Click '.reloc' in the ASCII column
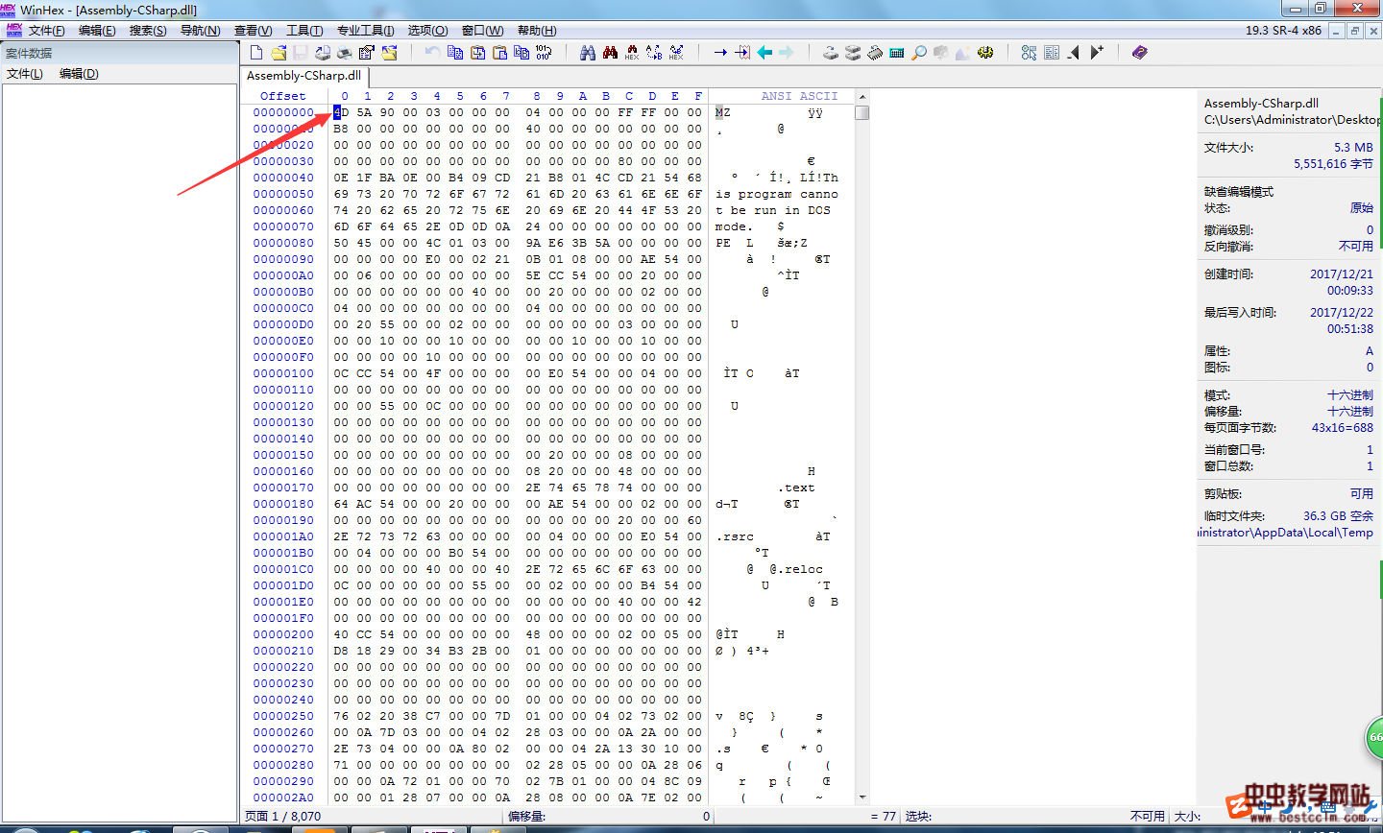Image resolution: width=1383 pixels, height=833 pixels. 800,569
